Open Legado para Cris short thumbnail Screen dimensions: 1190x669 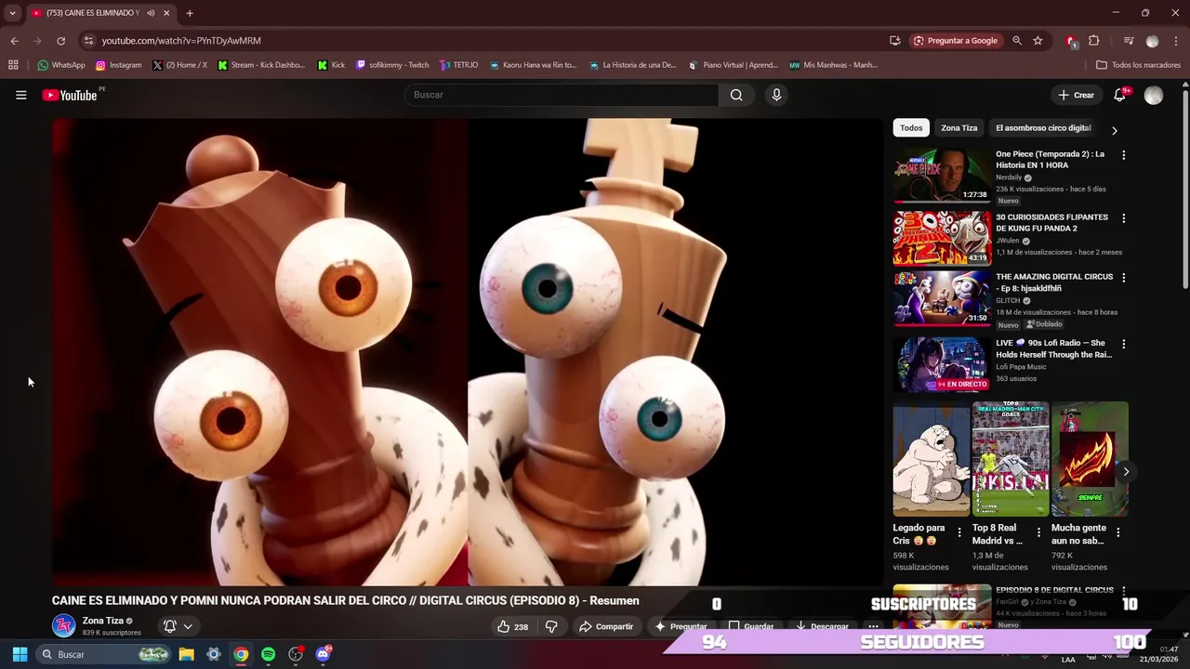(x=931, y=459)
